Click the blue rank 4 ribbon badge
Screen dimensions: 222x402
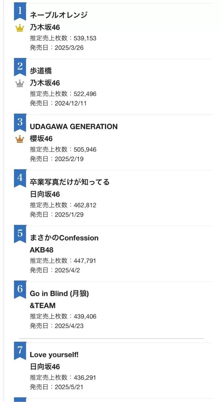pos(20,178)
